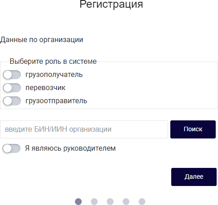
Task: Click the 'Выберите роль в системе' legend
Action: [x=53, y=62]
